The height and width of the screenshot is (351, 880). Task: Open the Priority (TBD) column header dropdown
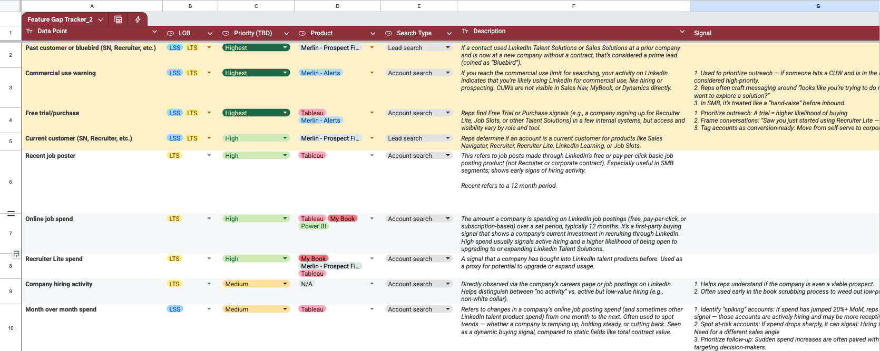(x=286, y=33)
